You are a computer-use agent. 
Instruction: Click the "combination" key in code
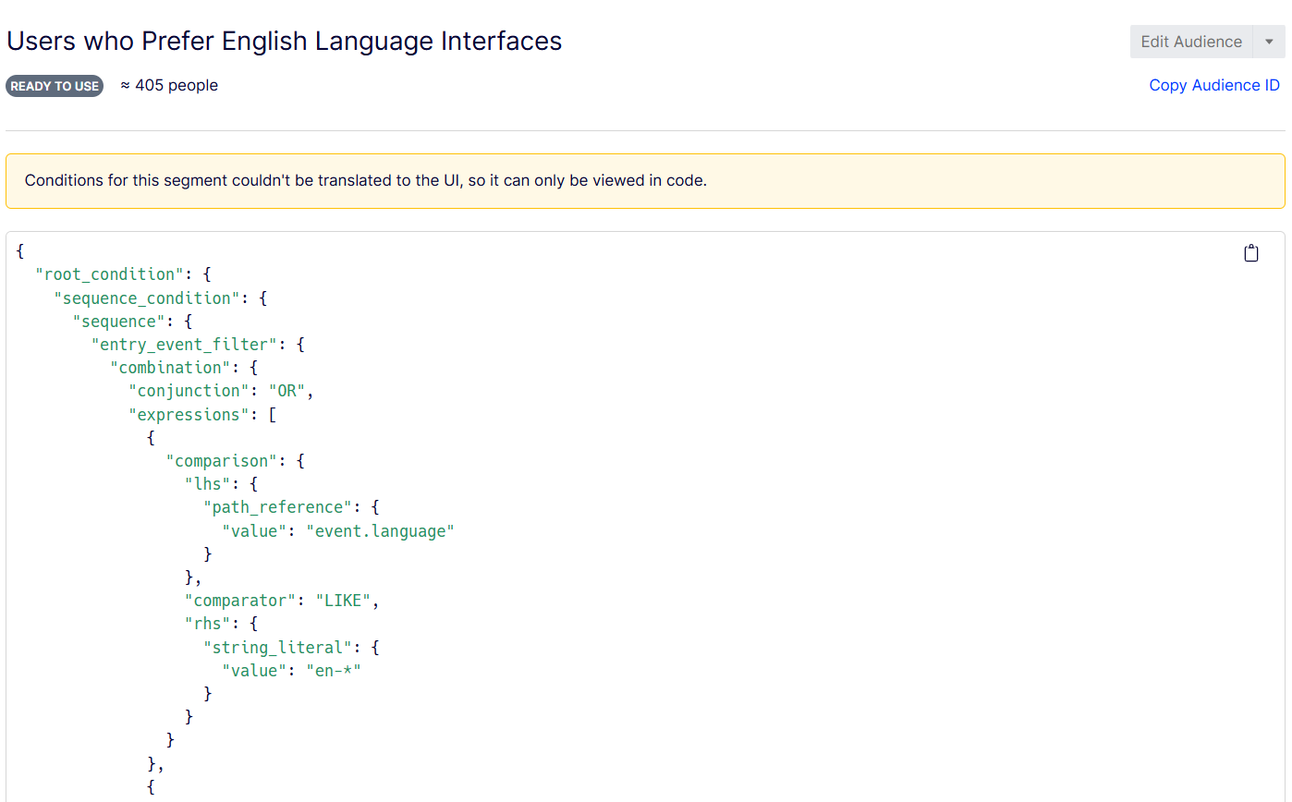(x=170, y=368)
